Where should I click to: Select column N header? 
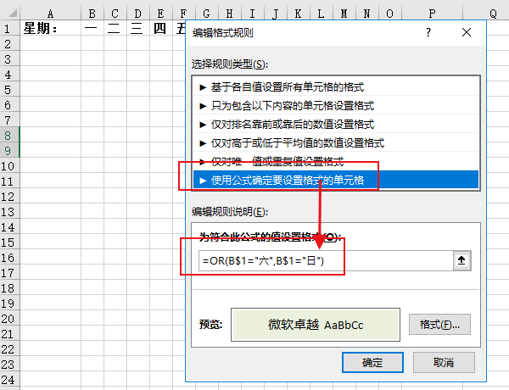coord(366,14)
